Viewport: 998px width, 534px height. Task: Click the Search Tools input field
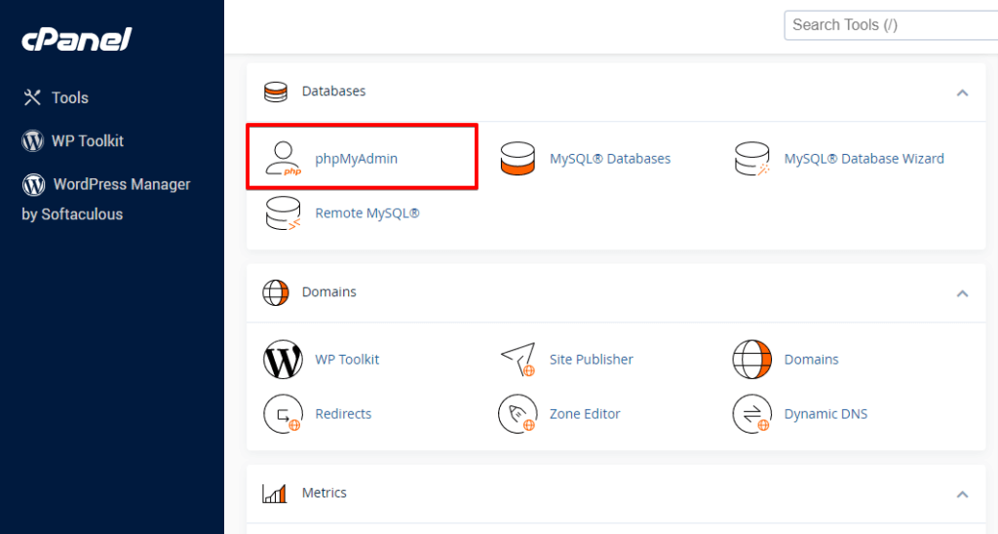891,25
